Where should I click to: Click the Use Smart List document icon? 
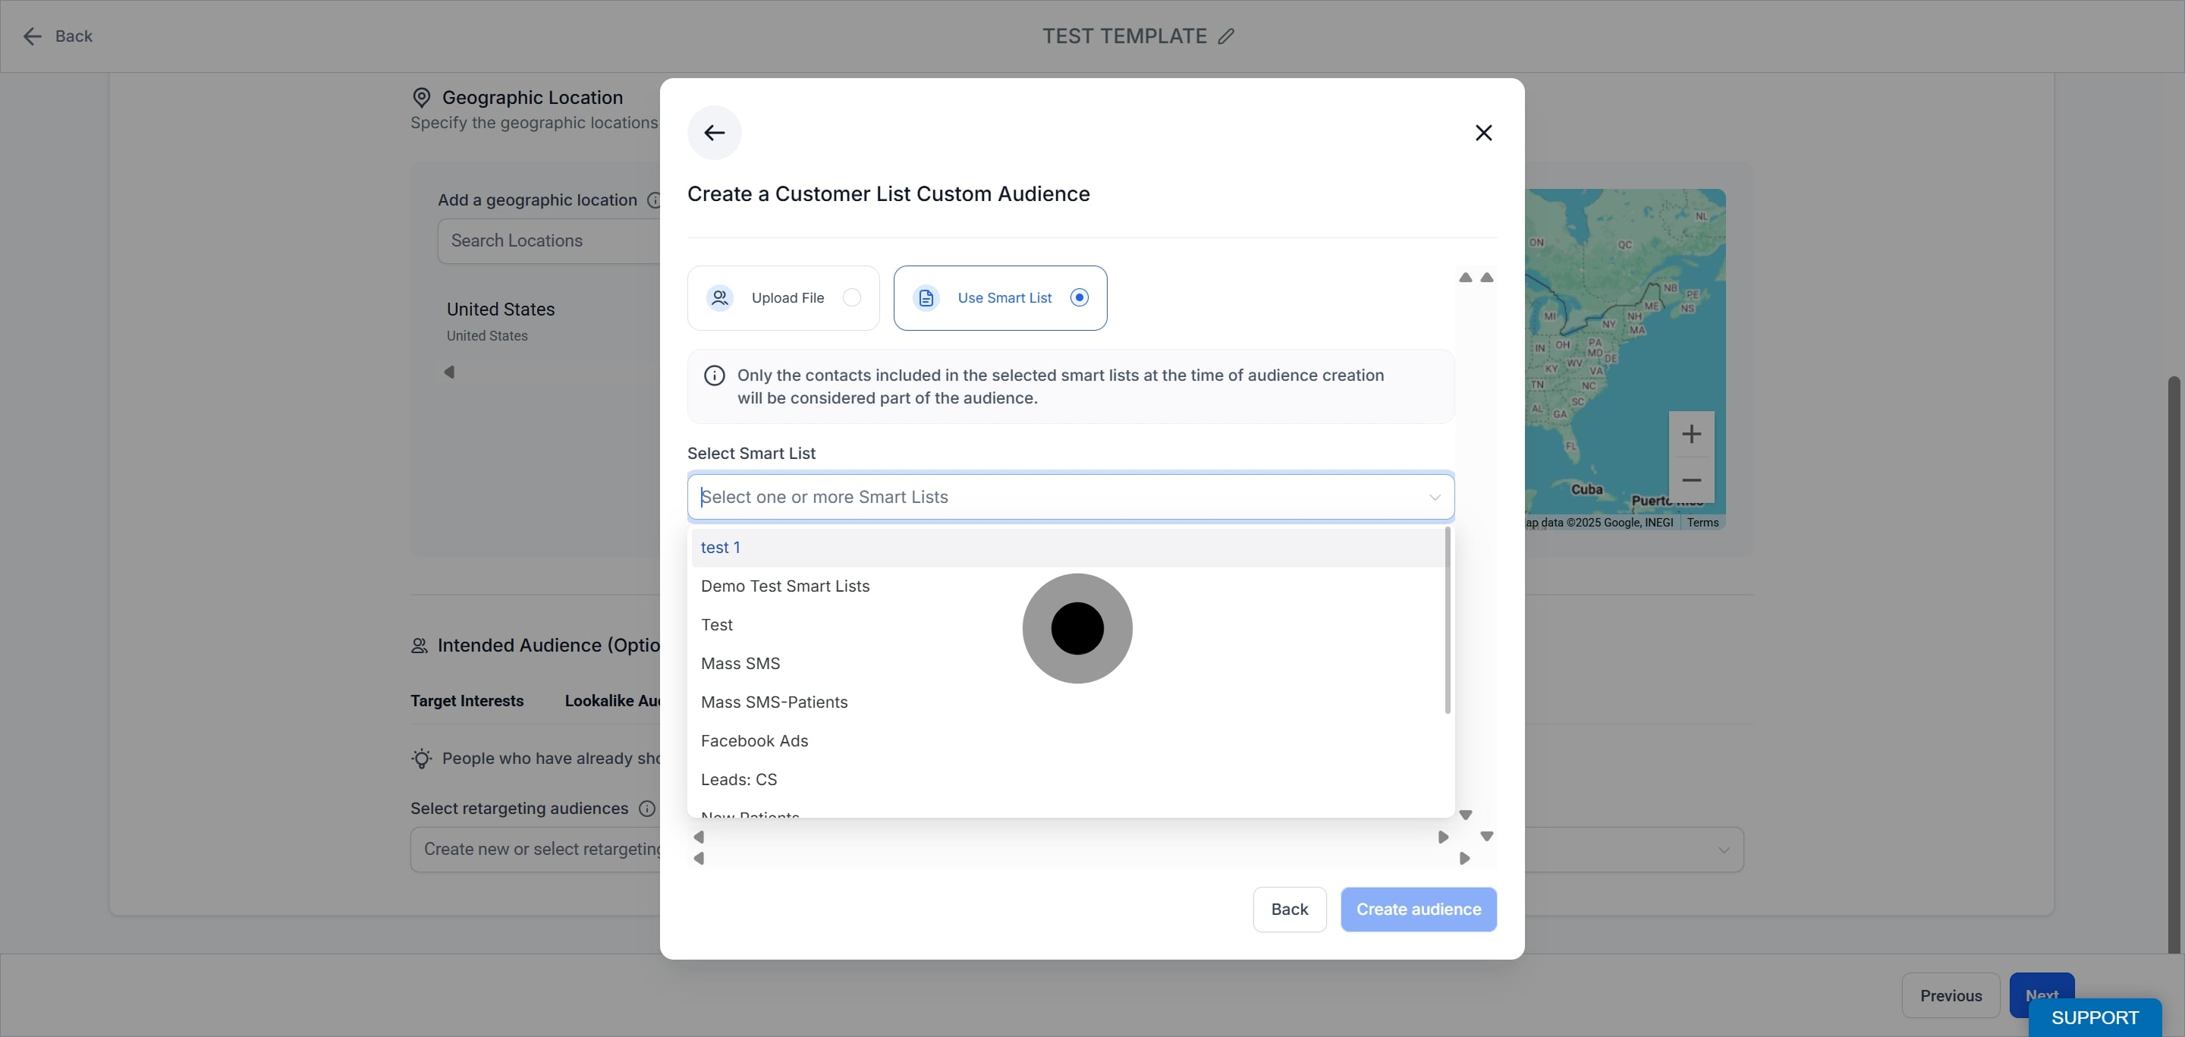point(926,297)
